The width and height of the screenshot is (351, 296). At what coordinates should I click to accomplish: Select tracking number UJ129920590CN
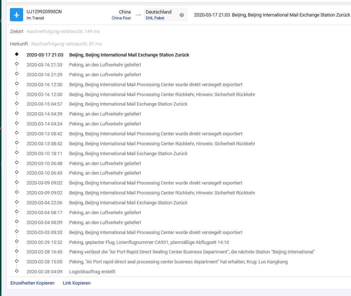point(44,12)
